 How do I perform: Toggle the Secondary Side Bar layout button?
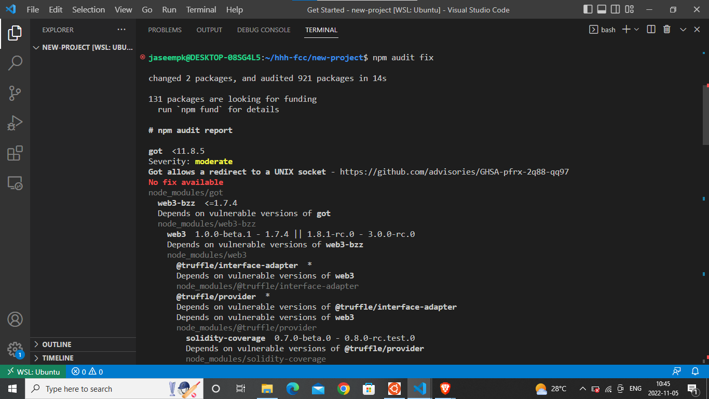tap(616, 9)
